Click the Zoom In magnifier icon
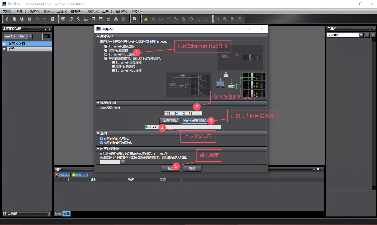The image size is (377, 225). coord(225,19)
